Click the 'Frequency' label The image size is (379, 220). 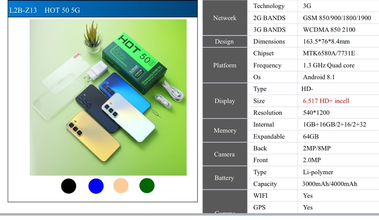[x=267, y=66]
